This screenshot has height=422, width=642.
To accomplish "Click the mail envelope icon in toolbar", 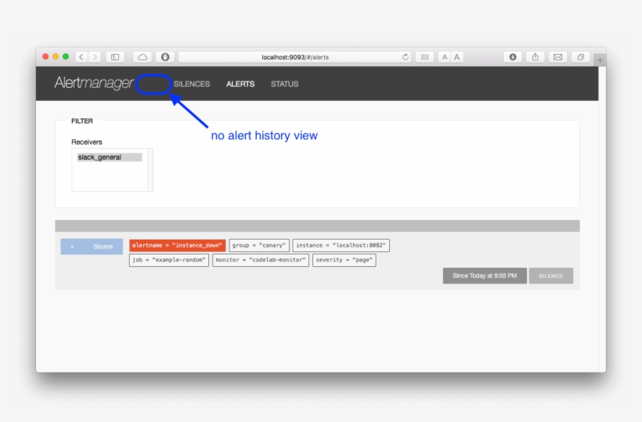I will pyautogui.click(x=557, y=57).
